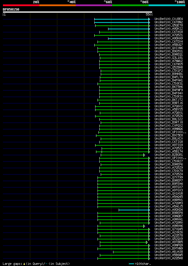Screen dimensions: 188x266
Task: Select the UniRef100_Q3L181 label
Action: click(169, 58)
